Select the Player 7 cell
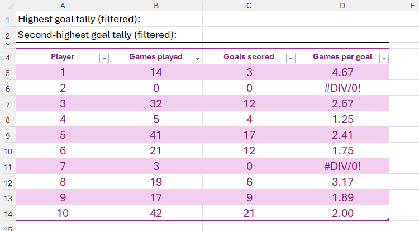 (63, 166)
